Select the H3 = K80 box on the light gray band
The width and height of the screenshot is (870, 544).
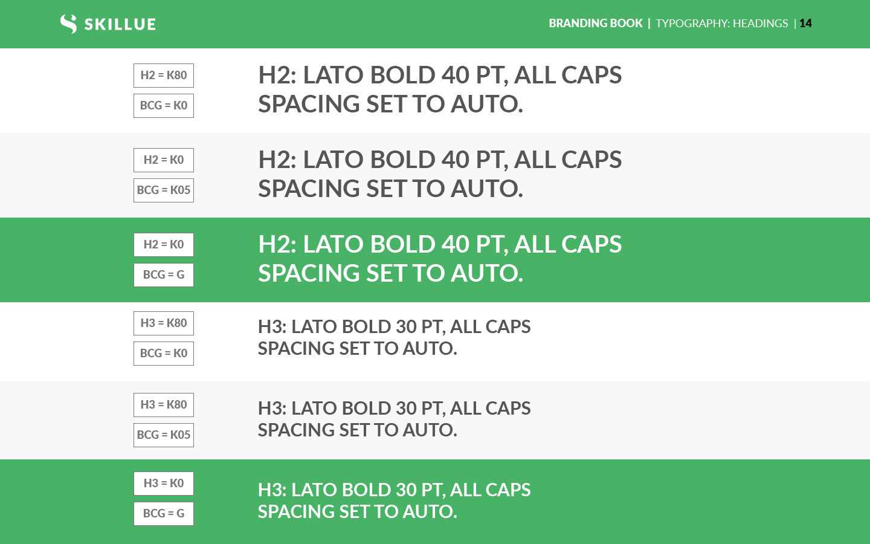[x=164, y=405]
